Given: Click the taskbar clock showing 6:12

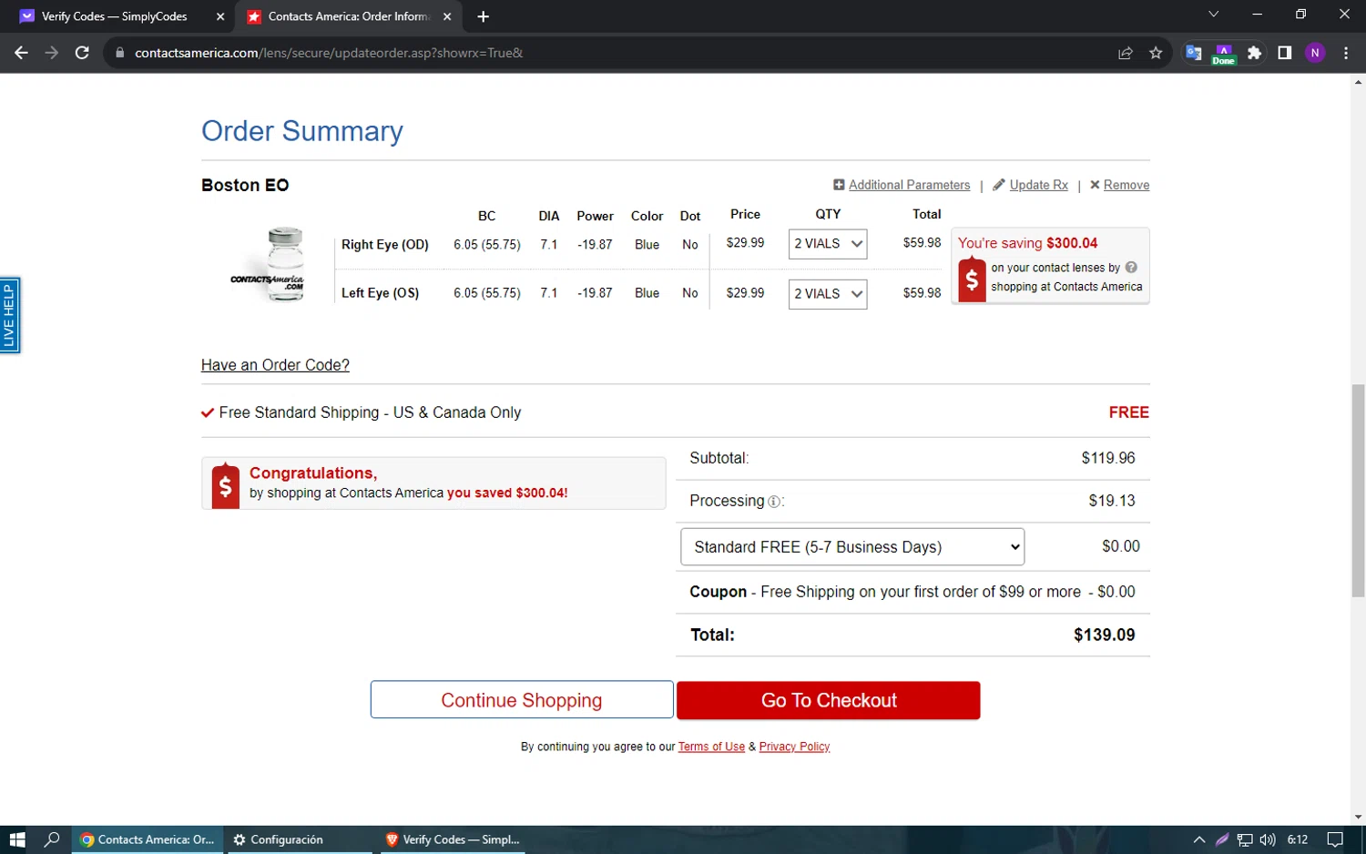Looking at the screenshot, I should 1298,839.
